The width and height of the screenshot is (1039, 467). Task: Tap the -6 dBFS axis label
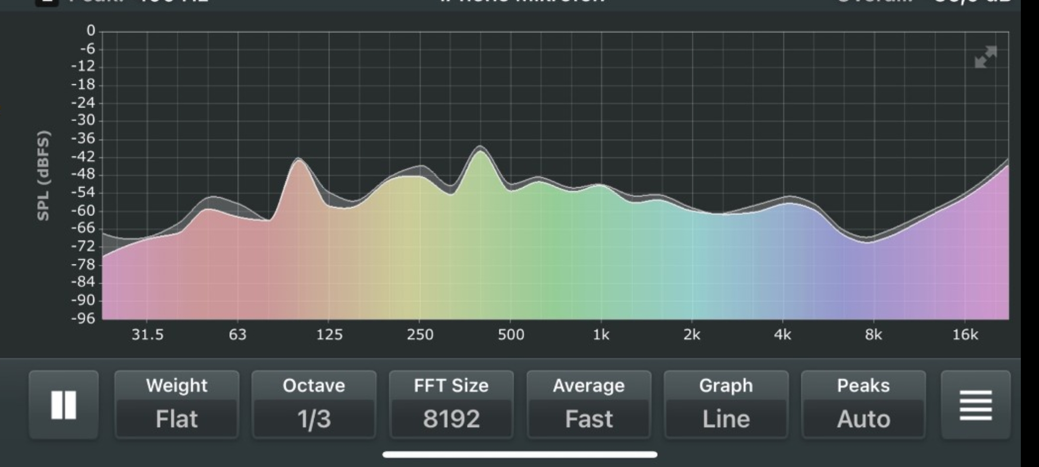tap(87, 48)
